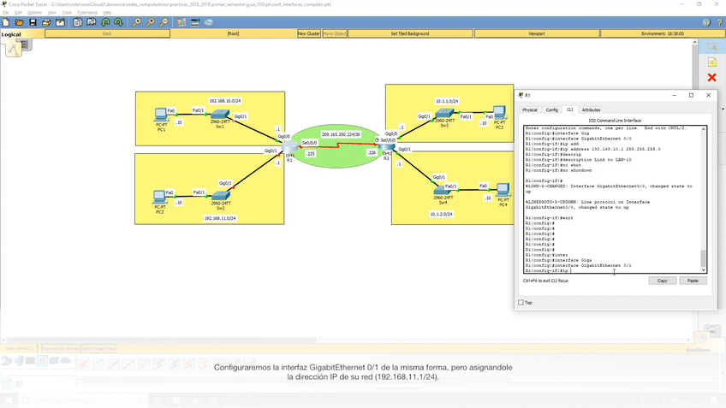This screenshot has height=408, width=726.
Task: Click the Zoom In magnifier icon
Action: point(136,22)
